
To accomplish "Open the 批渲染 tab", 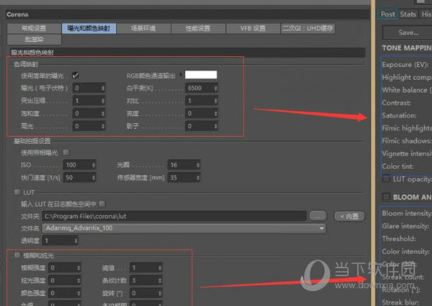I will click(34, 40).
